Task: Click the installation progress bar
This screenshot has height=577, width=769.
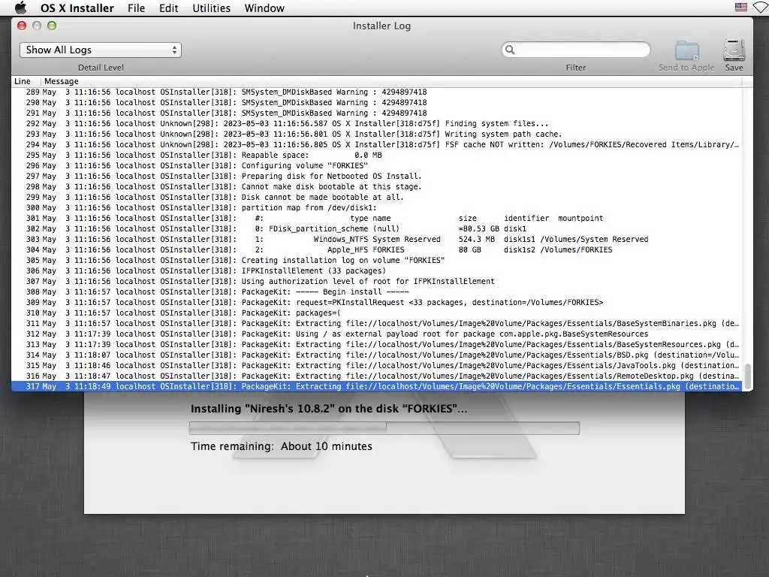Action: [384, 427]
